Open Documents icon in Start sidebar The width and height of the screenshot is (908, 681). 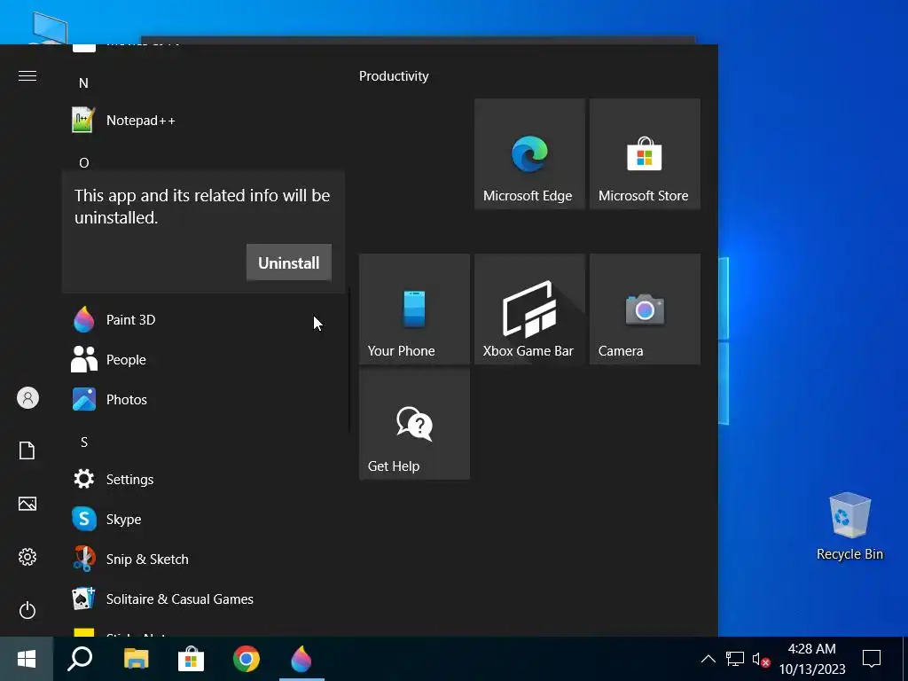(27, 450)
